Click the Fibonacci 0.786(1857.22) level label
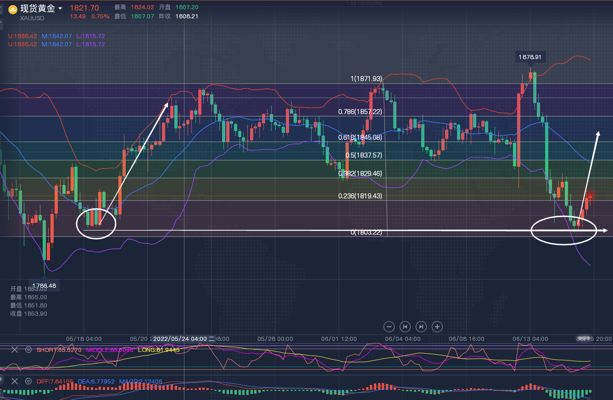The height and width of the screenshot is (400, 613). point(360,111)
